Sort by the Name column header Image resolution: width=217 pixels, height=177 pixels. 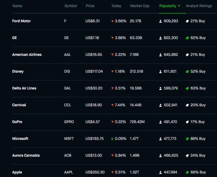click(x=17, y=6)
